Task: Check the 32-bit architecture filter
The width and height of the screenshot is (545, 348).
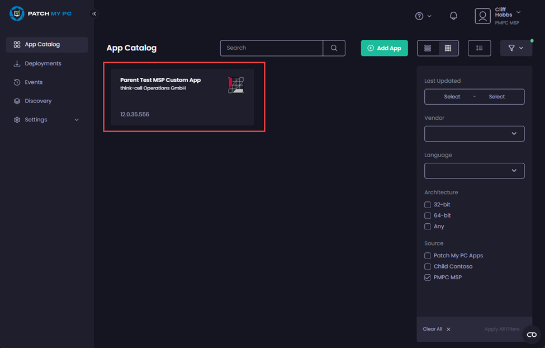Action: point(427,205)
